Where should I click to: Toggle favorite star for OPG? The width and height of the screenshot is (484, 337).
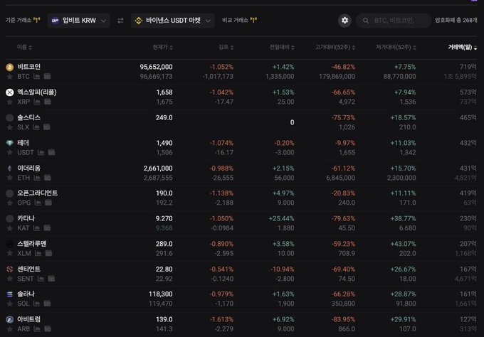pyautogui.click(x=10, y=203)
